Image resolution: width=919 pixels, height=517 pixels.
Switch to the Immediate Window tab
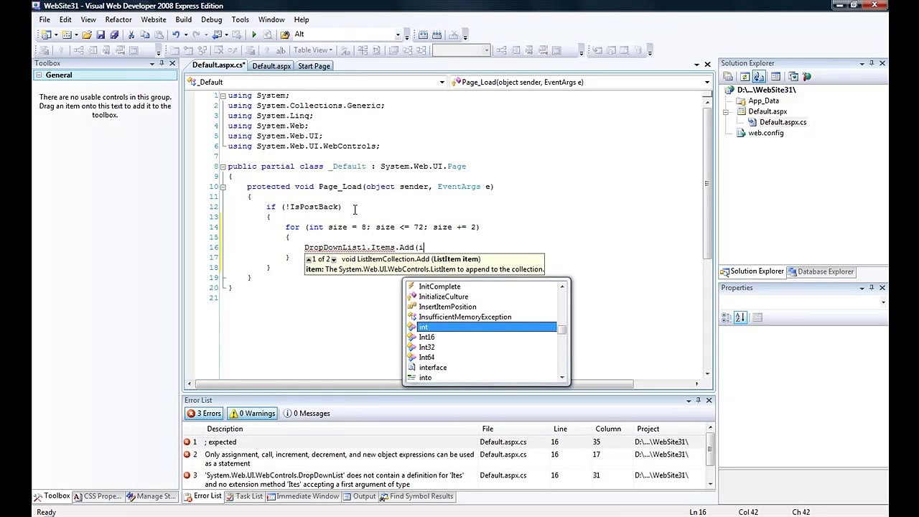pos(302,496)
